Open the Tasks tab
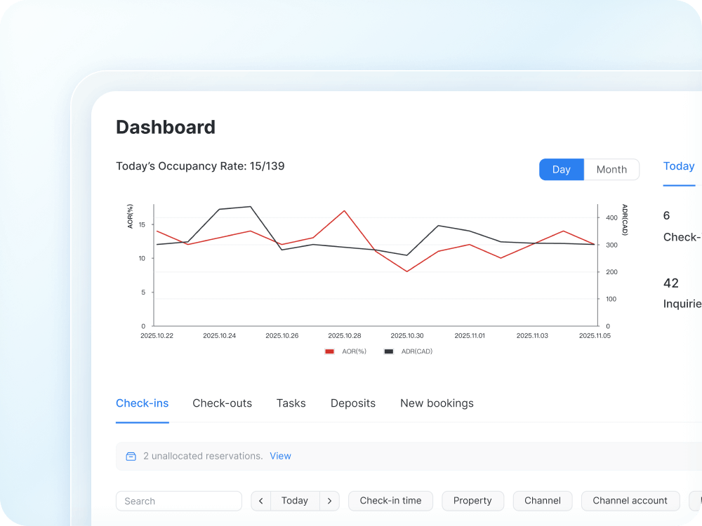 291,403
